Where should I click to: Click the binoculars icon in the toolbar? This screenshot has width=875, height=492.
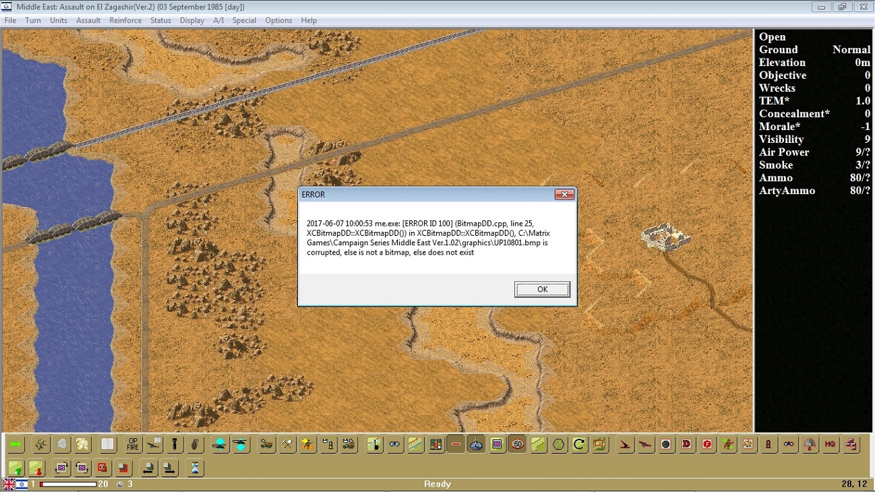tap(394, 445)
